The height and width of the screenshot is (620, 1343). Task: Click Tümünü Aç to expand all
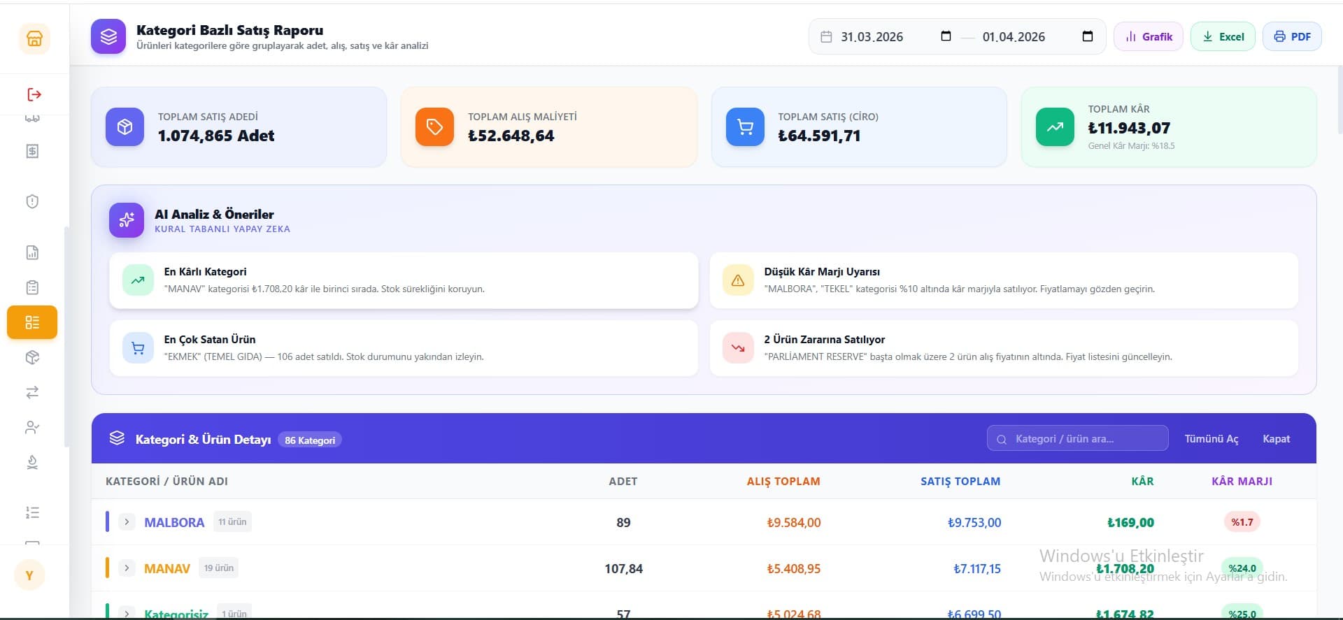click(x=1211, y=439)
